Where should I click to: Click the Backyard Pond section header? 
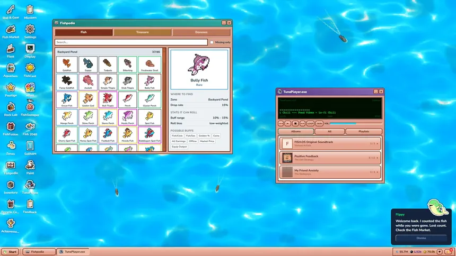[x=109, y=52]
